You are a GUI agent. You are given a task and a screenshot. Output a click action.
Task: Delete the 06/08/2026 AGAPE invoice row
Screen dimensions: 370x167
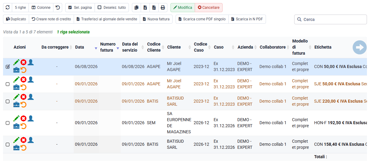click(x=23, y=62)
